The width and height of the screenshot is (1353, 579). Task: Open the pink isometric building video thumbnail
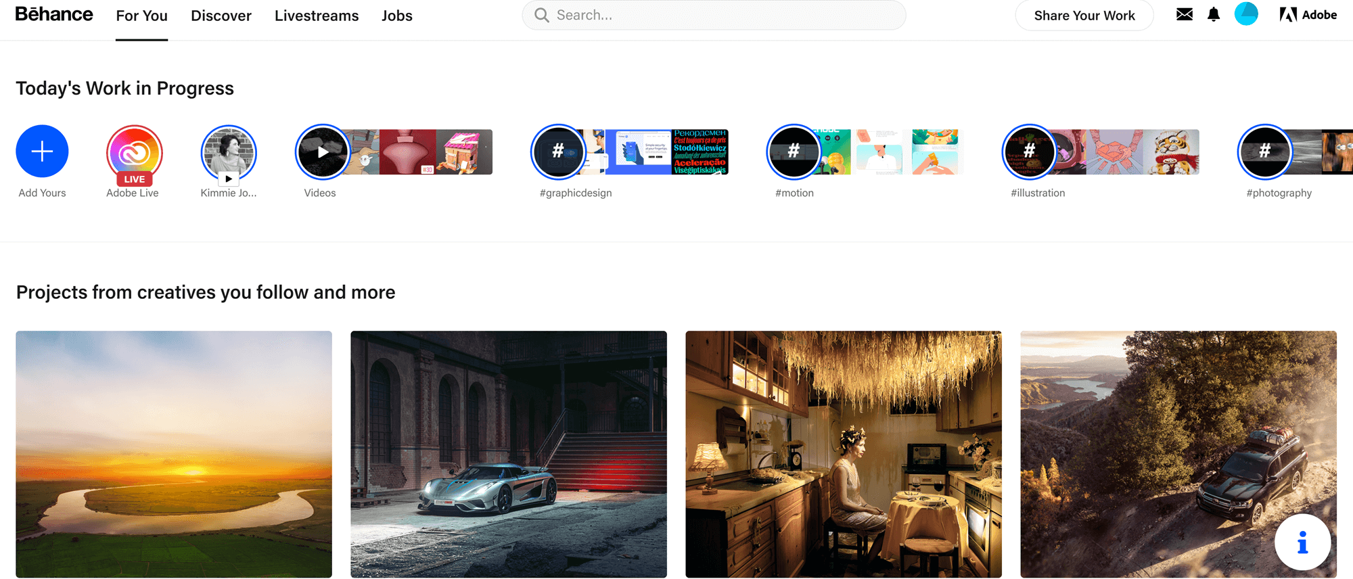[464, 152]
